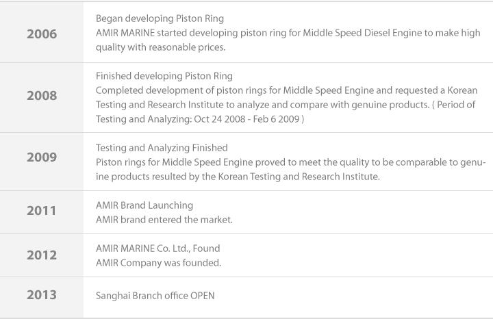
Task: Select the 2013 year cell
Action: [42, 296]
